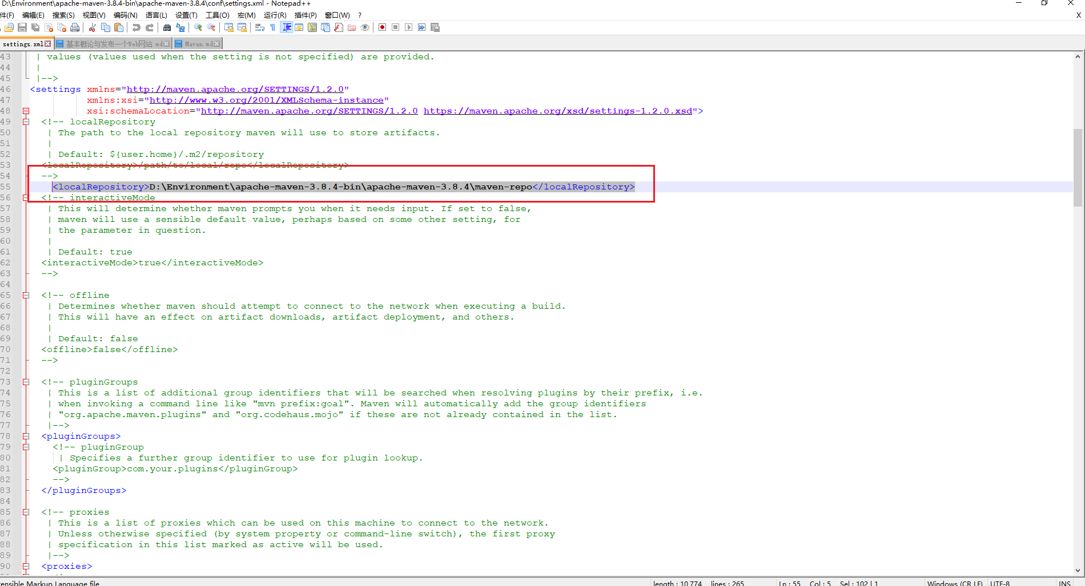Close the Maven.md tab
This screenshot has height=586, width=1085.
tap(217, 44)
